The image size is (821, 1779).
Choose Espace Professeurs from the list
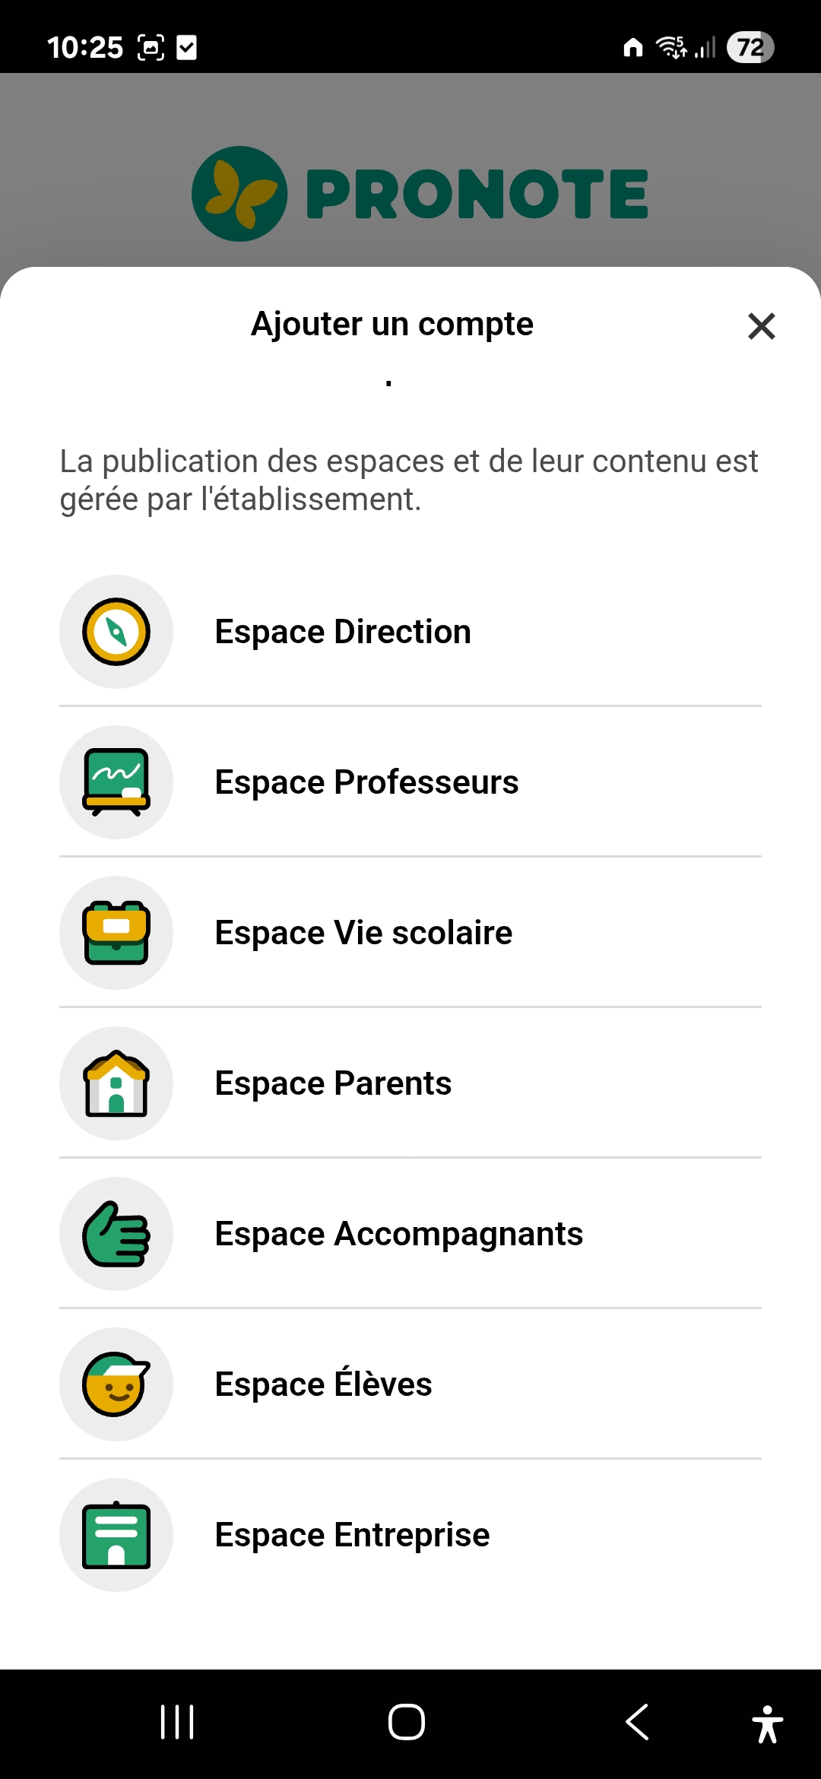[x=366, y=782]
